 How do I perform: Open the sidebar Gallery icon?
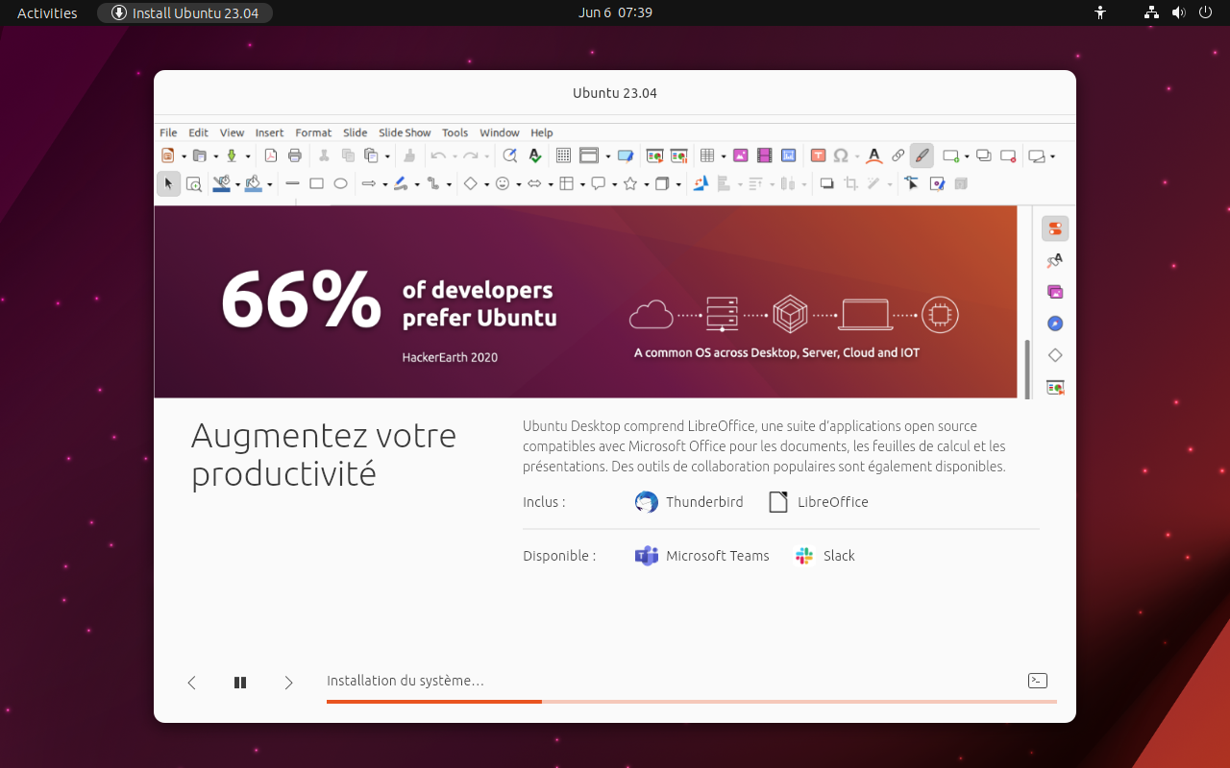(1055, 292)
